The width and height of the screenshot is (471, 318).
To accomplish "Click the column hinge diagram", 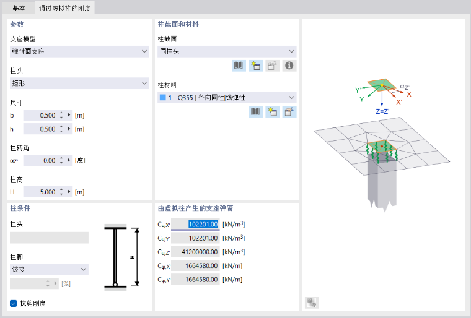I will [121, 257].
